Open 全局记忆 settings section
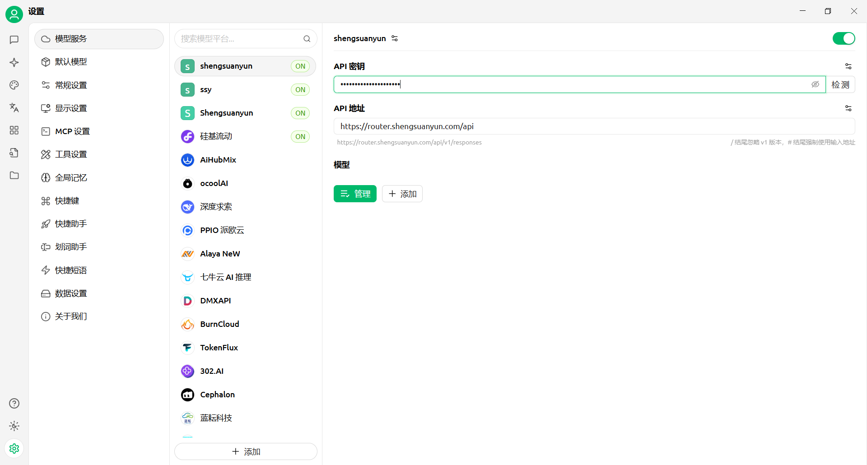 point(99,177)
